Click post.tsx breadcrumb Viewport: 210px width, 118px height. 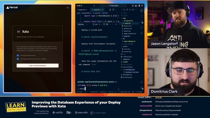(x=97, y=13)
